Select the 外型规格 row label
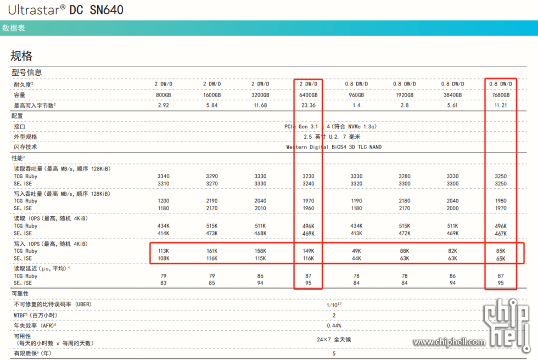The height and width of the screenshot is (361, 538). point(25,137)
